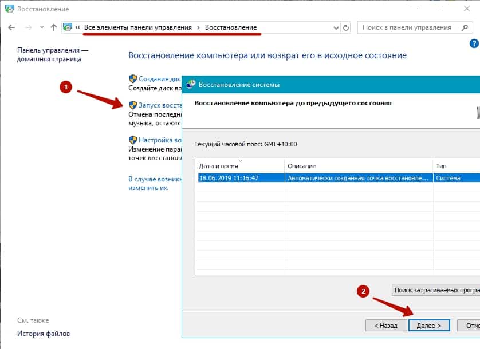Click the 'Отмена' cancel button
Viewport: 480px width, 349px height.
[x=469, y=326]
